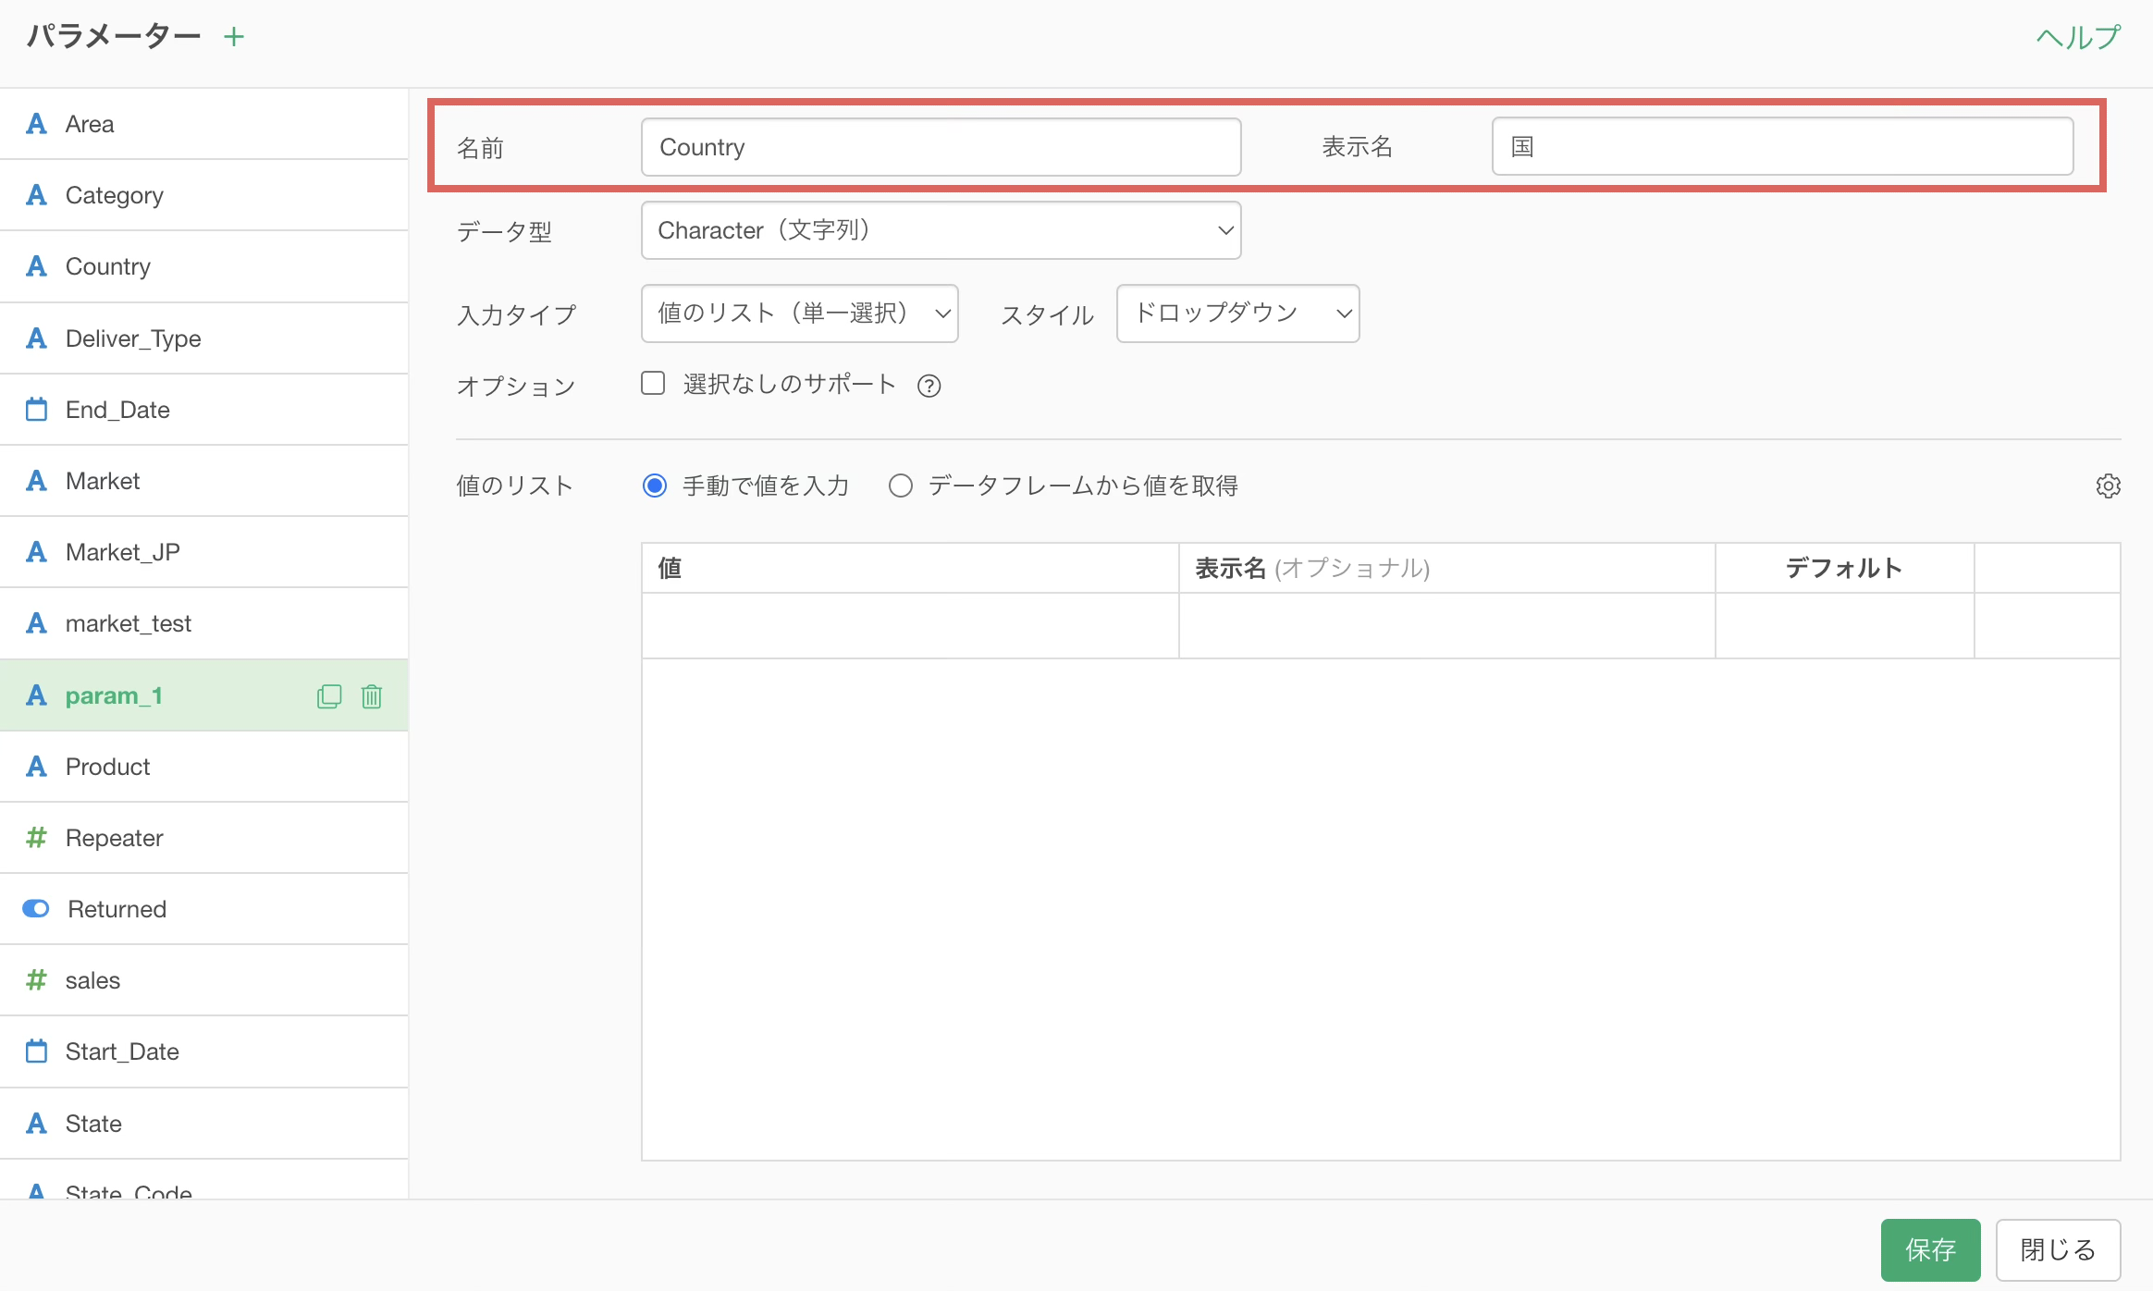Select the Product parameter
Screen dimensions: 2153x1291
203,767
